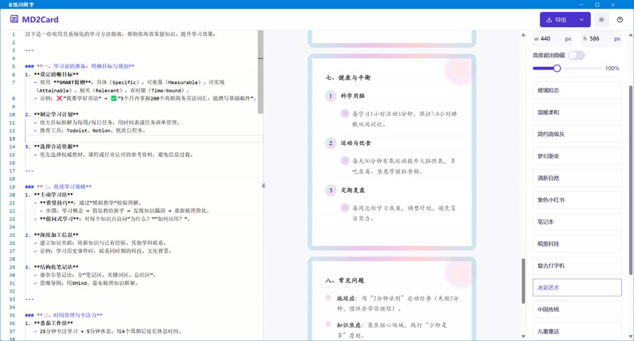Screen dimensions: 634x341
Task: Select the 紫色小红书 theme
Action: [577, 200]
